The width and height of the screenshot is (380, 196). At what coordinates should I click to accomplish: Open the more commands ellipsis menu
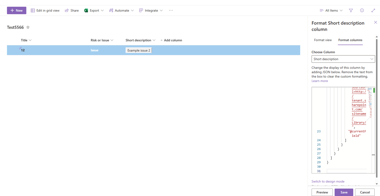(171, 10)
